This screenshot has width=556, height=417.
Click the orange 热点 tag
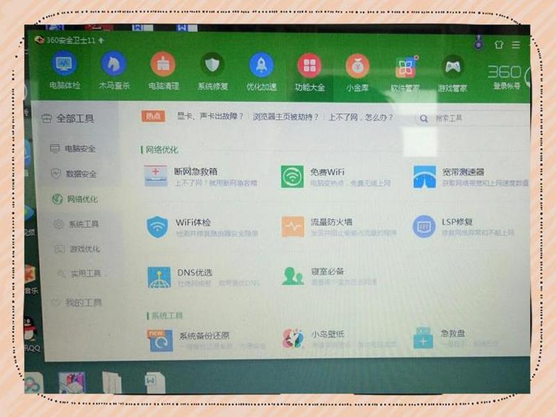click(153, 116)
